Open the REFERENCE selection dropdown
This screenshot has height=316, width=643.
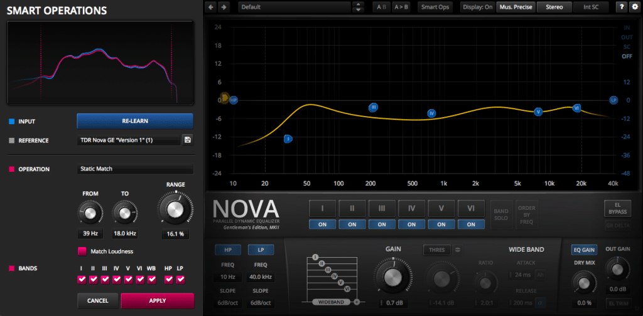click(x=128, y=140)
